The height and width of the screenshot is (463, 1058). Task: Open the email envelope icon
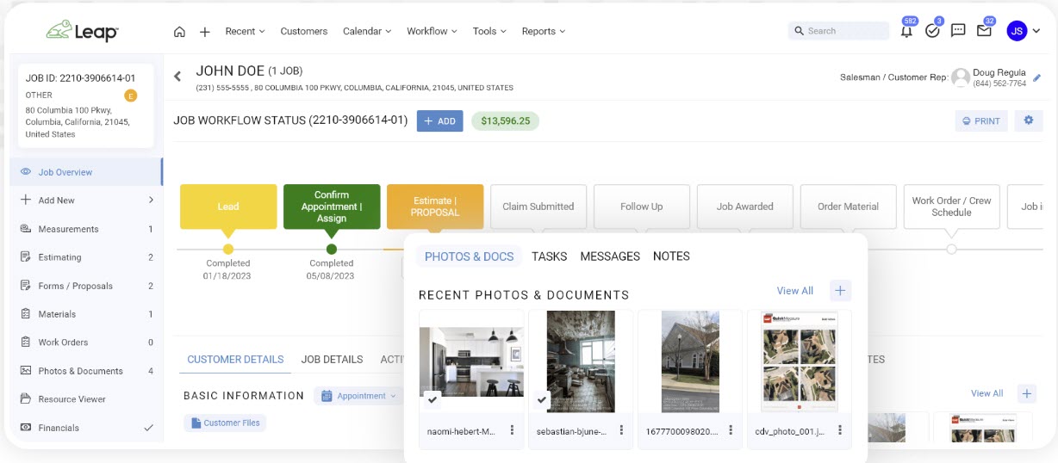(984, 31)
